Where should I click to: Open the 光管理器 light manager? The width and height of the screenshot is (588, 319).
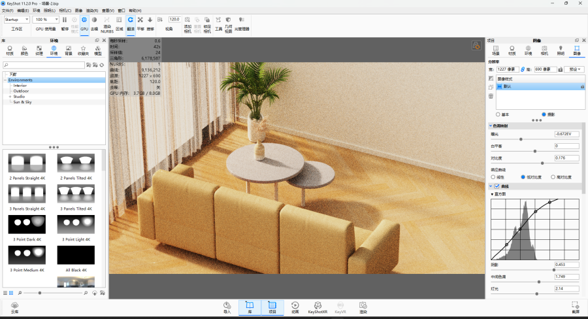click(x=242, y=23)
